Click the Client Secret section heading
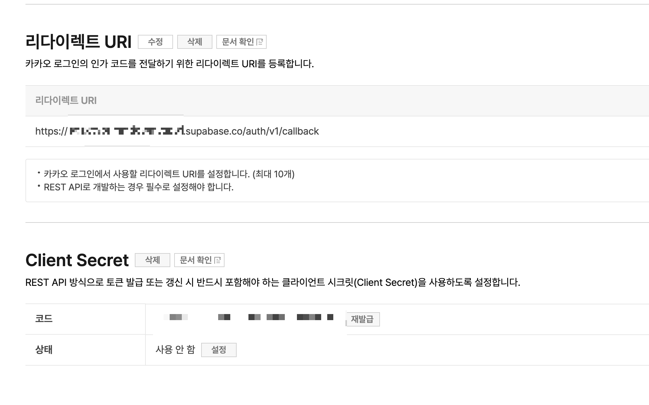 tap(77, 260)
